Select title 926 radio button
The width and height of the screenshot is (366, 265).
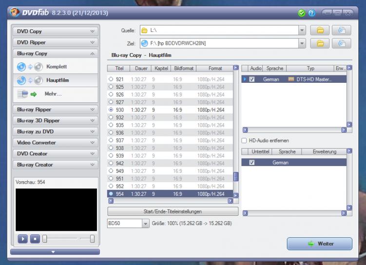pyautogui.click(x=111, y=95)
